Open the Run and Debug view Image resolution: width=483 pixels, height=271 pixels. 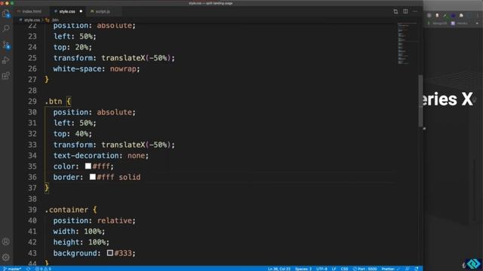6,60
